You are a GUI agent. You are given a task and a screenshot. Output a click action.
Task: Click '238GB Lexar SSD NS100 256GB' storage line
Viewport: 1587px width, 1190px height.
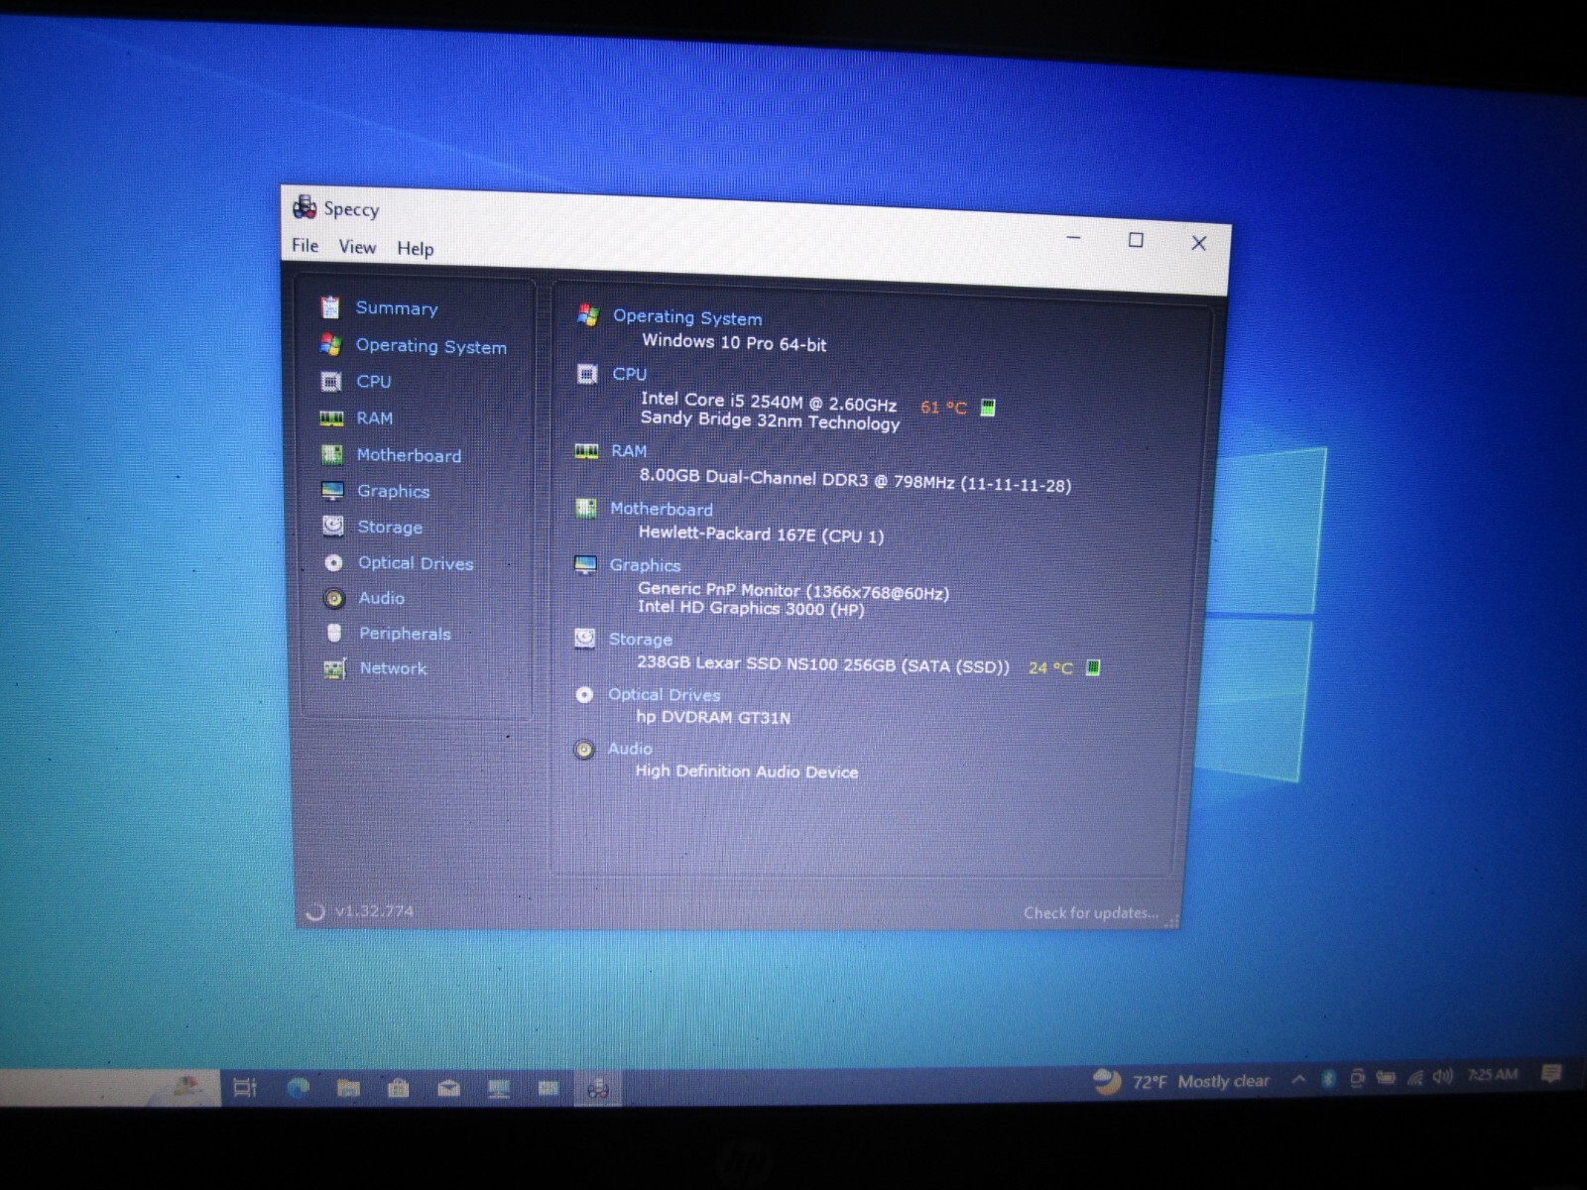[823, 664]
